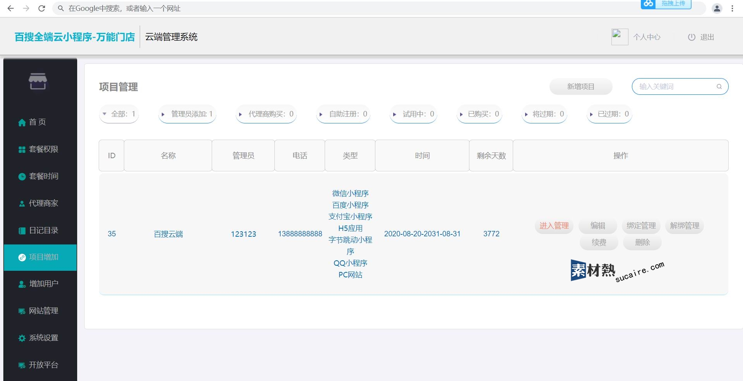Screen dimensions: 743x381
Task: Open 日记目录 menu item
Action: pos(40,231)
